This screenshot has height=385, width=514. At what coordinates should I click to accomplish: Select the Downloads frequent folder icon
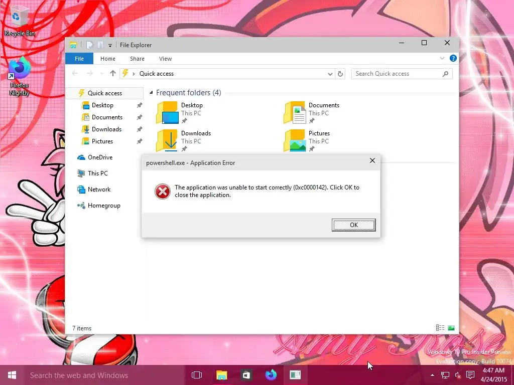[x=167, y=140]
